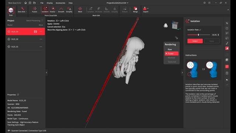Collapse the top toolbar ribbon
This screenshot has width=236, height=133.
click(x=228, y=10)
